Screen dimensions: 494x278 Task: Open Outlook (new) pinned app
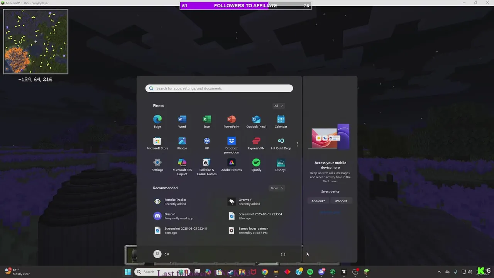(x=256, y=121)
